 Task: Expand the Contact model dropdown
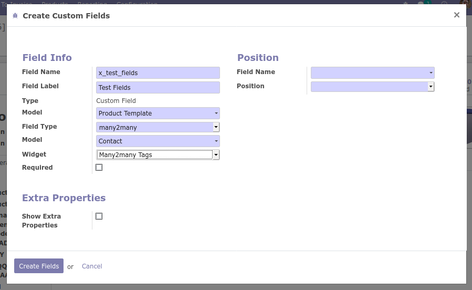(x=158, y=141)
